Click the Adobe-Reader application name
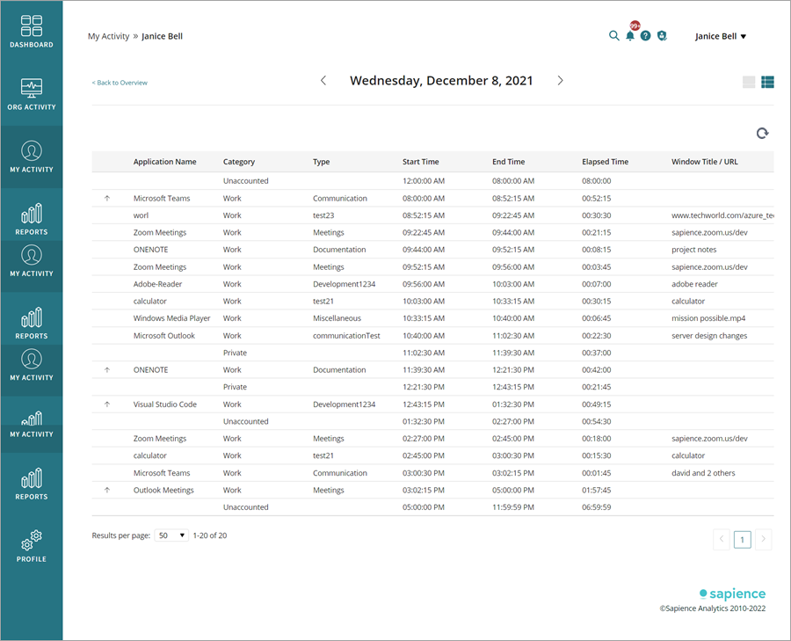Screen dimensions: 791x641 158,284
